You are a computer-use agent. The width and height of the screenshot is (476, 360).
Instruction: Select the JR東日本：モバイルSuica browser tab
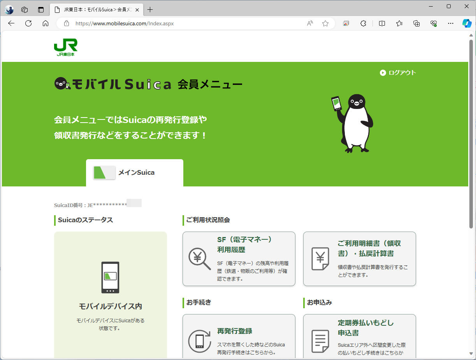(97, 10)
